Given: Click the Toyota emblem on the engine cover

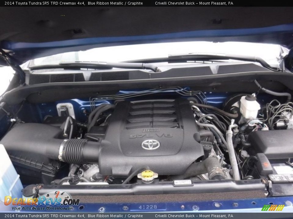Looking at the screenshot, I should click(150, 145).
